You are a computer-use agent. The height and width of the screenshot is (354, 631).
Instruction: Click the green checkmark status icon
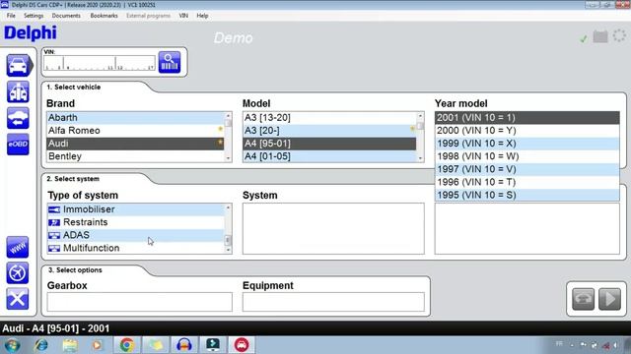(x=583, y=38)
